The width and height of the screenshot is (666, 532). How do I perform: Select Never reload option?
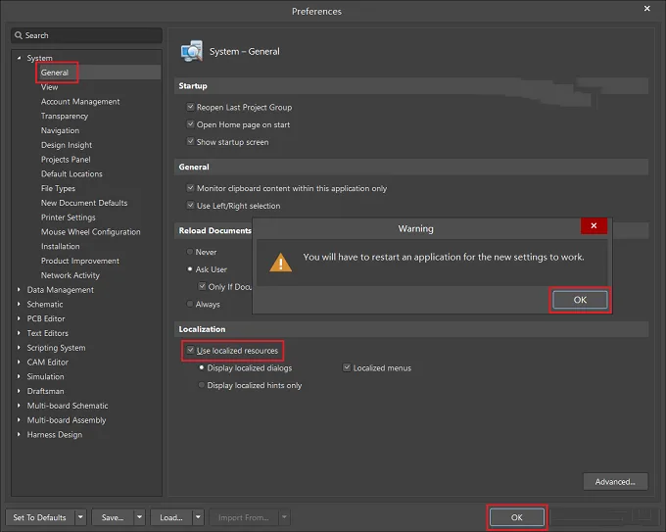pyautogui.click(x=190, y=252)
